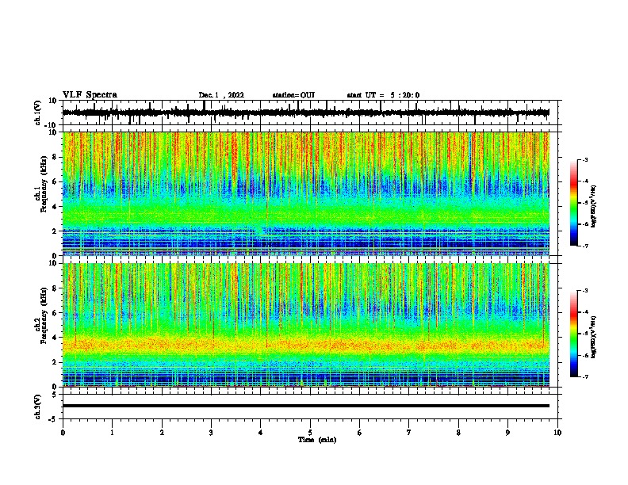Select the "Time (min)" axis label

coord(317,440)
